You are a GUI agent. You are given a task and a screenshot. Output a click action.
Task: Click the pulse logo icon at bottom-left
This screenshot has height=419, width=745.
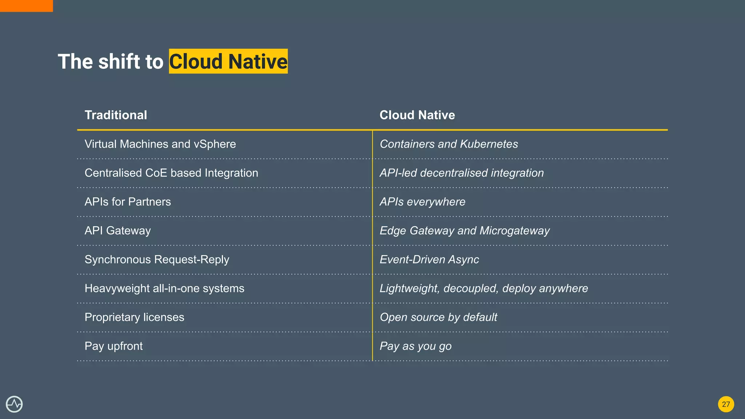14,404
